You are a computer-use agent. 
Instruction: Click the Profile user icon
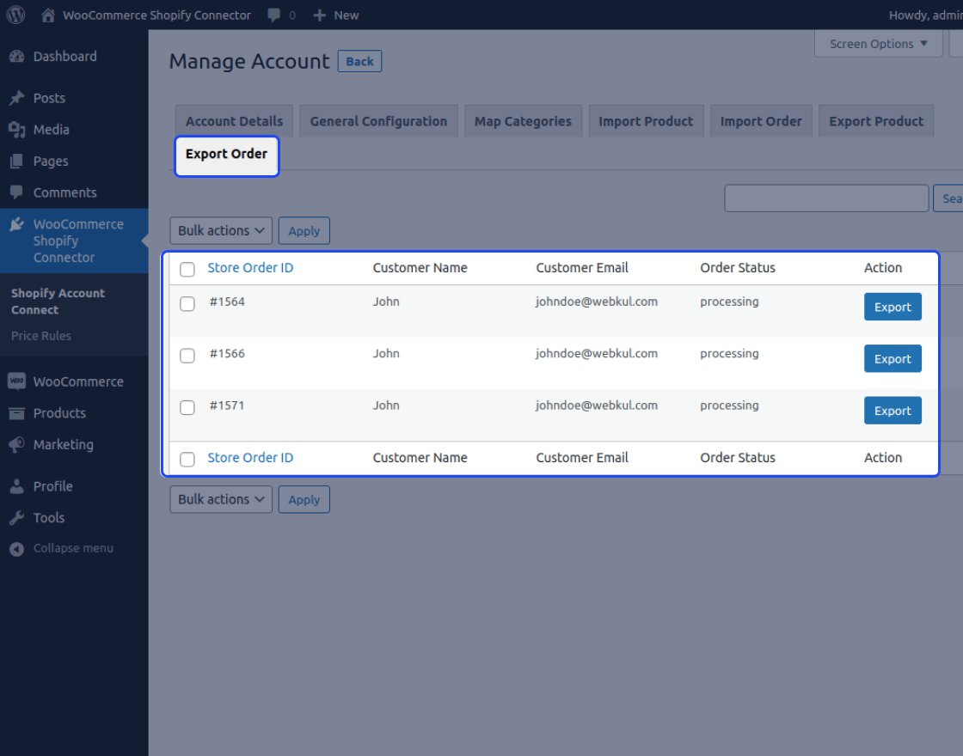pos(17,486)
